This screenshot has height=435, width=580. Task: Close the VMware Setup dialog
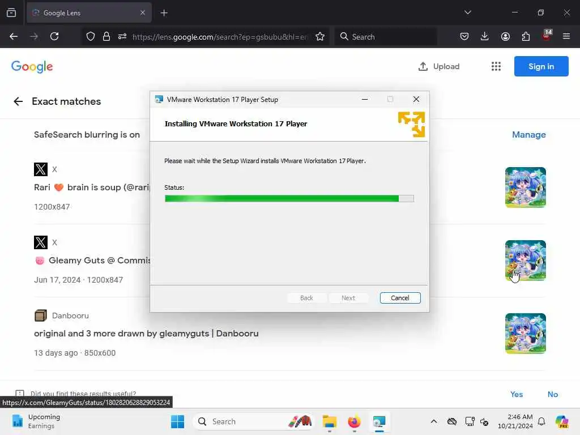pos(416,99)
